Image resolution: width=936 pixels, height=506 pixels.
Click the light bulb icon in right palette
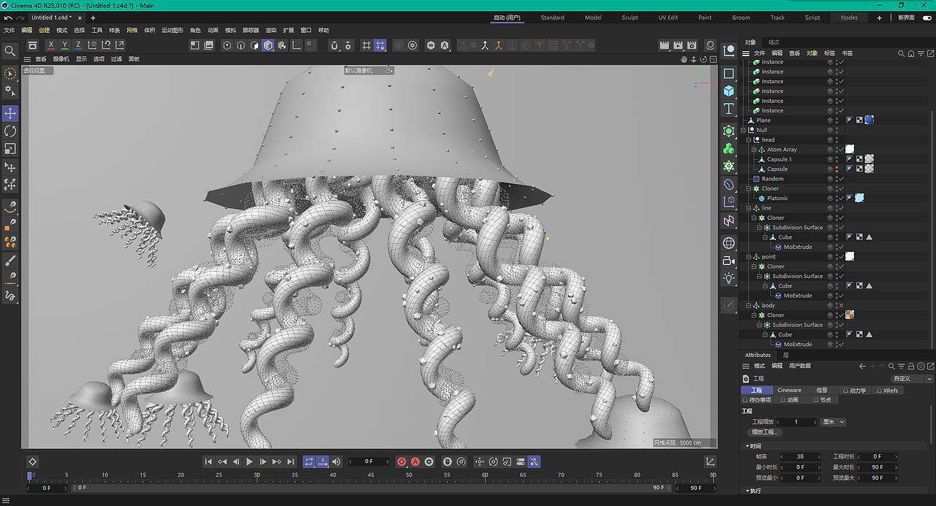point(729,278)
